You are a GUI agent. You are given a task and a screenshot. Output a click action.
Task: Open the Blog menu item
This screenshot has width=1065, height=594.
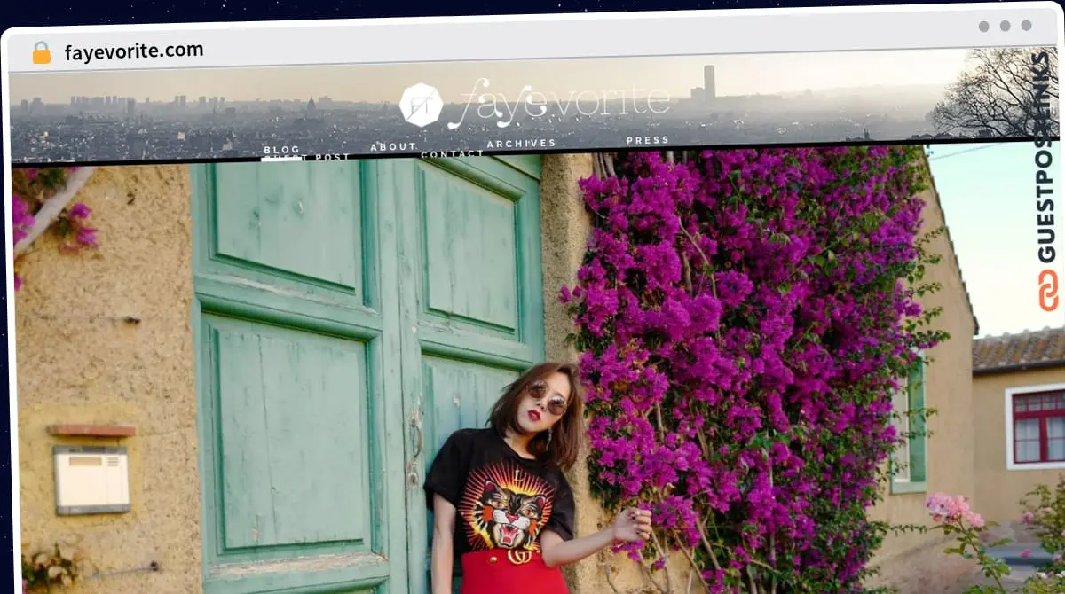pyautogui.click(x=281, y=150)
